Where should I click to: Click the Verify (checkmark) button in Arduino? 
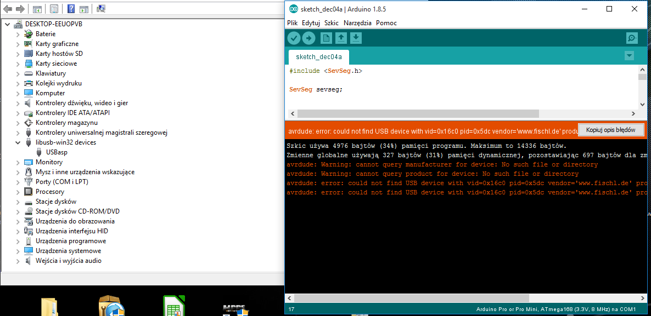[x=294, y=38]
